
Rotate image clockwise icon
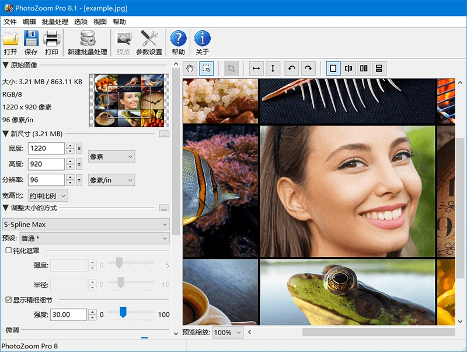[308, 68]
